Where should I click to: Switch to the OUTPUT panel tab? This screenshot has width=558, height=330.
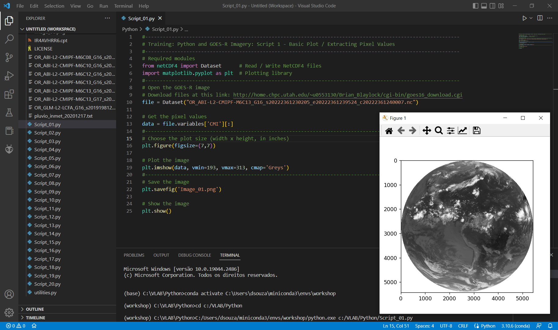(x=161, y=255)
